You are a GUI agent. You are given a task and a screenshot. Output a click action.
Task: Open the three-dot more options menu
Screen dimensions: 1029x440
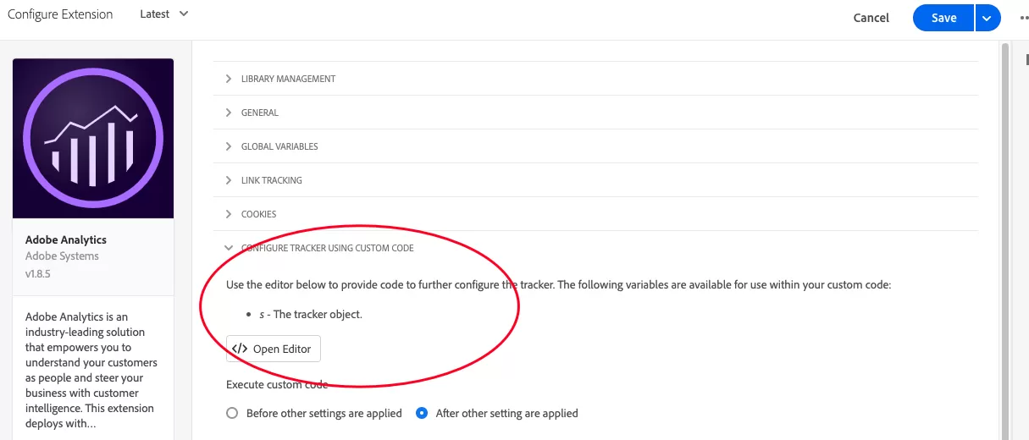(x=1023, y=18)
